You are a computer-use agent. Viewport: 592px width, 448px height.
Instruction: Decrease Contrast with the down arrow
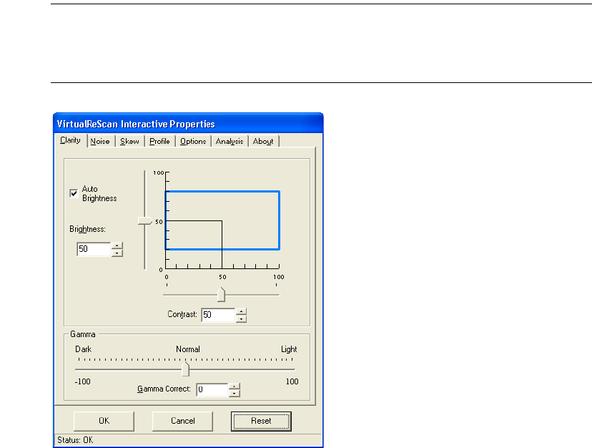tap(241, 318)
